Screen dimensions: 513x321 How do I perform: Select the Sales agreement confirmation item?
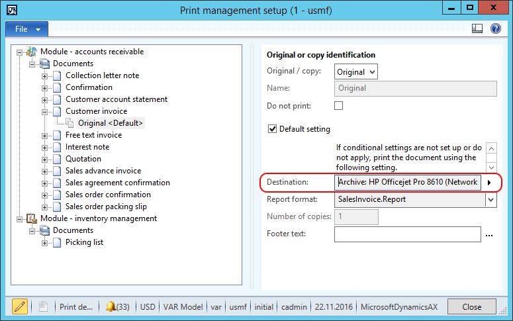click(x=118, y=183)
